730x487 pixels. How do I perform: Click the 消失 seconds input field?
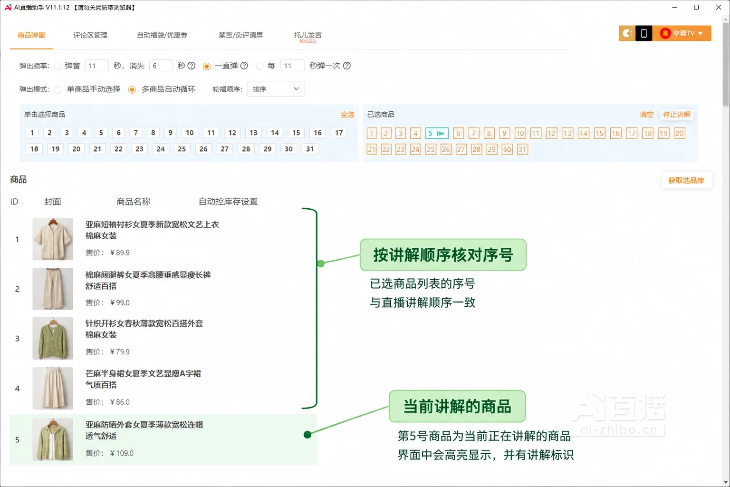coord(161,66)
